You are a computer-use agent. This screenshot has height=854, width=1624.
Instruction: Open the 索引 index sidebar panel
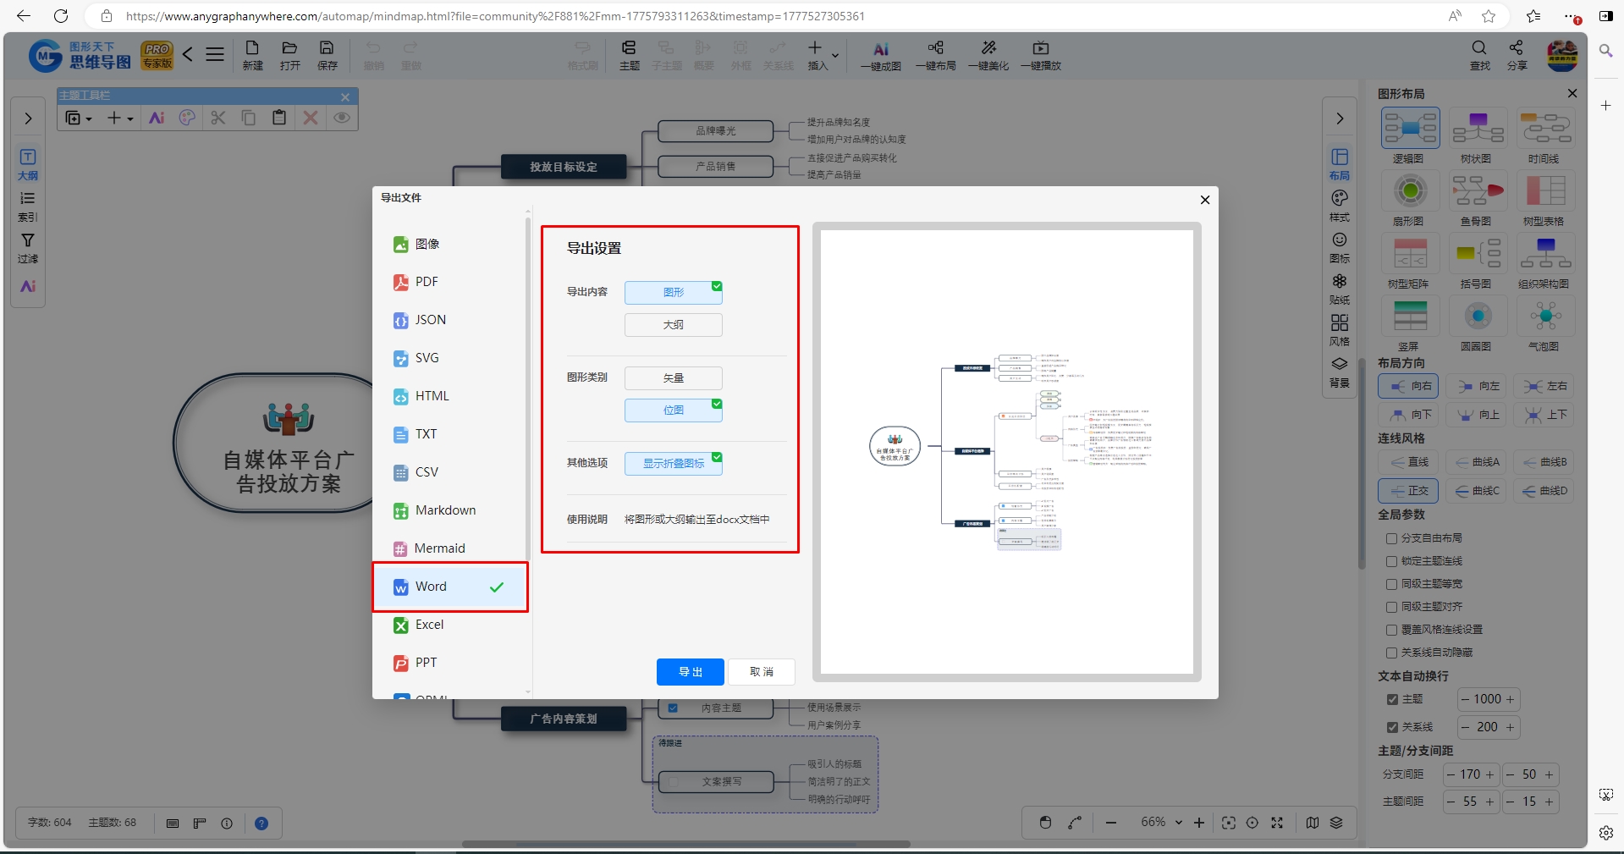point(28,206)
